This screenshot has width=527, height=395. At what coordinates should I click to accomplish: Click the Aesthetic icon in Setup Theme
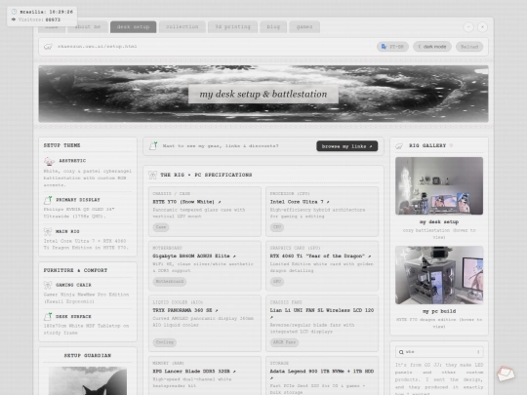pos(49,162)
